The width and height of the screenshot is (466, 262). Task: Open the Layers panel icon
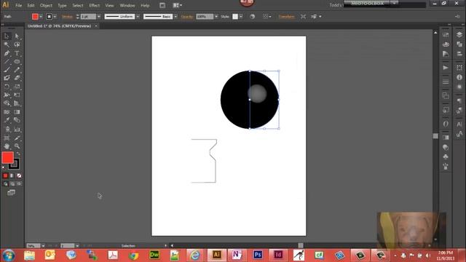(x=459, y=35)
